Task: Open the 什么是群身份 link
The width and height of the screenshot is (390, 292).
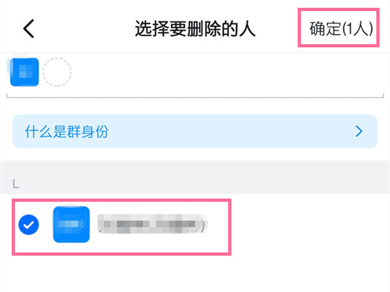Action: [67, 132]
